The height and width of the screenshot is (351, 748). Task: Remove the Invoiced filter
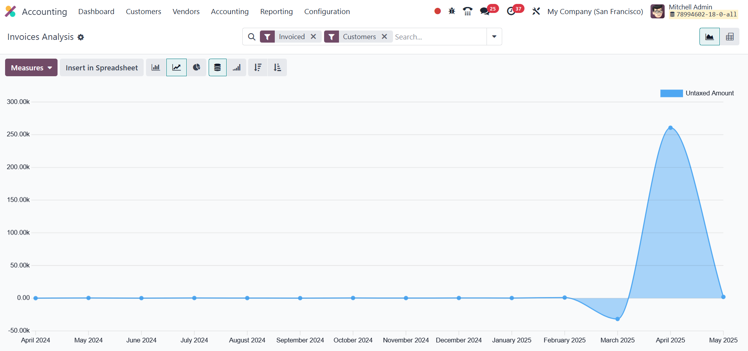314,36
